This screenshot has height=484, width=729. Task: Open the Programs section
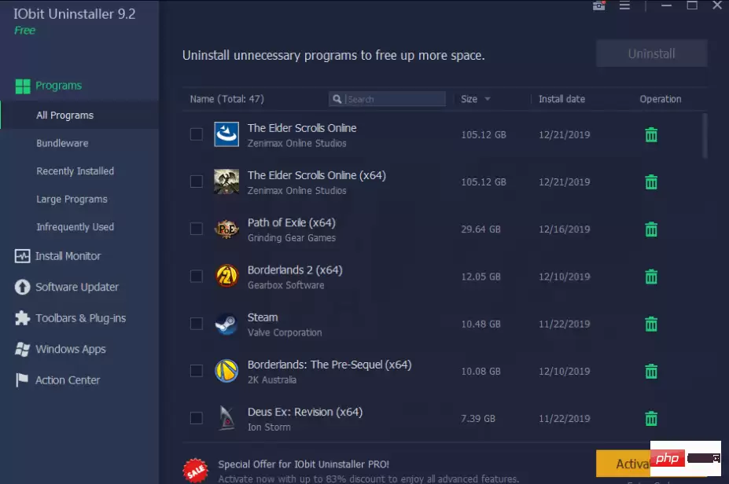58,86
